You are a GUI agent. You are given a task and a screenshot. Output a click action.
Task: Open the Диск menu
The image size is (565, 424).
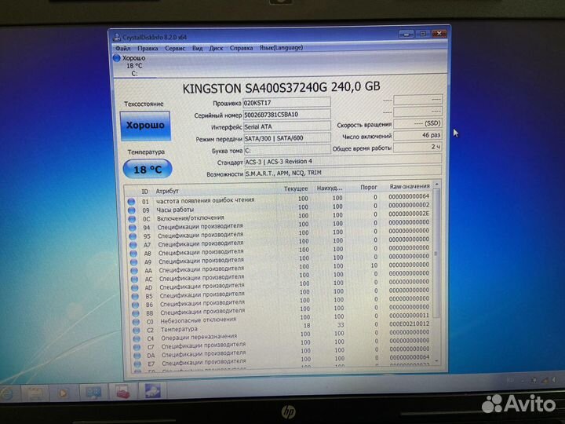217,48
